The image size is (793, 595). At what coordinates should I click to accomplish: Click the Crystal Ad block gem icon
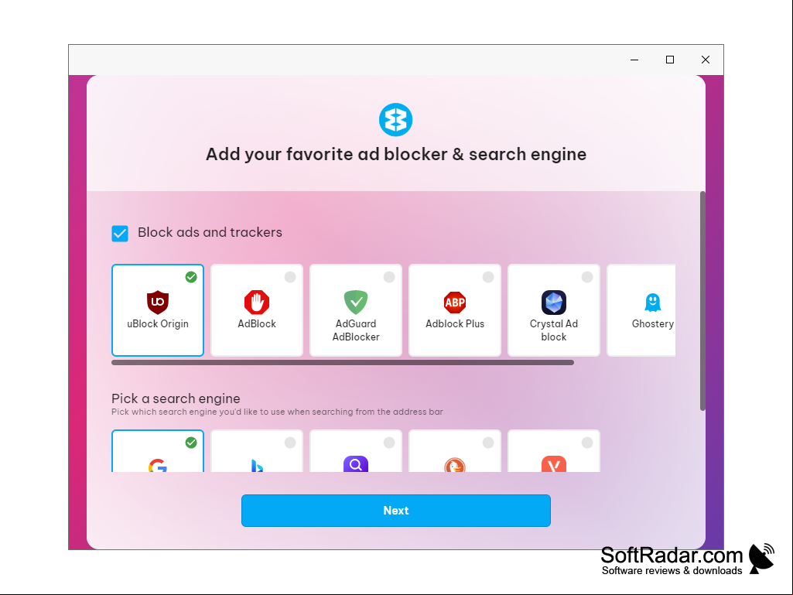554,302
